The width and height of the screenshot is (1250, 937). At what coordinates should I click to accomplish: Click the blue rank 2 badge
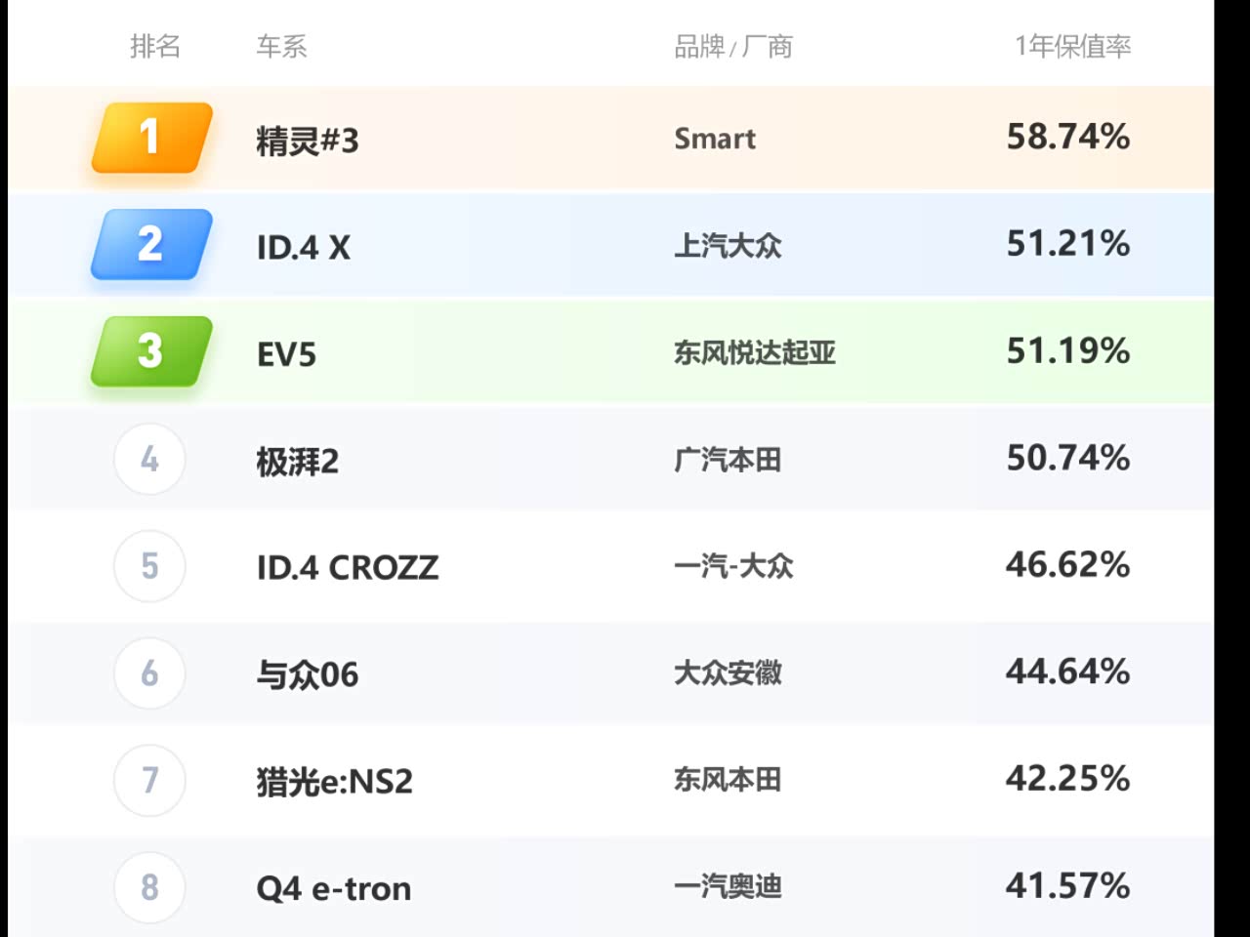click(151, 244)
